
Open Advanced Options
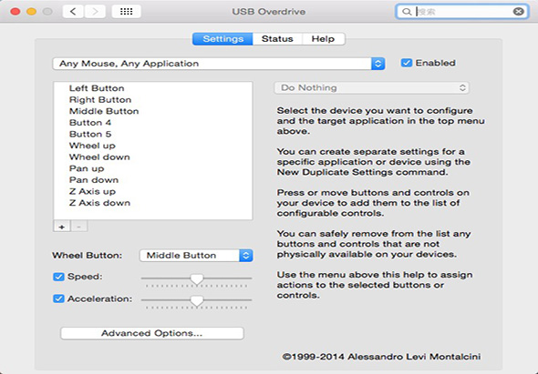pos(152,333)
